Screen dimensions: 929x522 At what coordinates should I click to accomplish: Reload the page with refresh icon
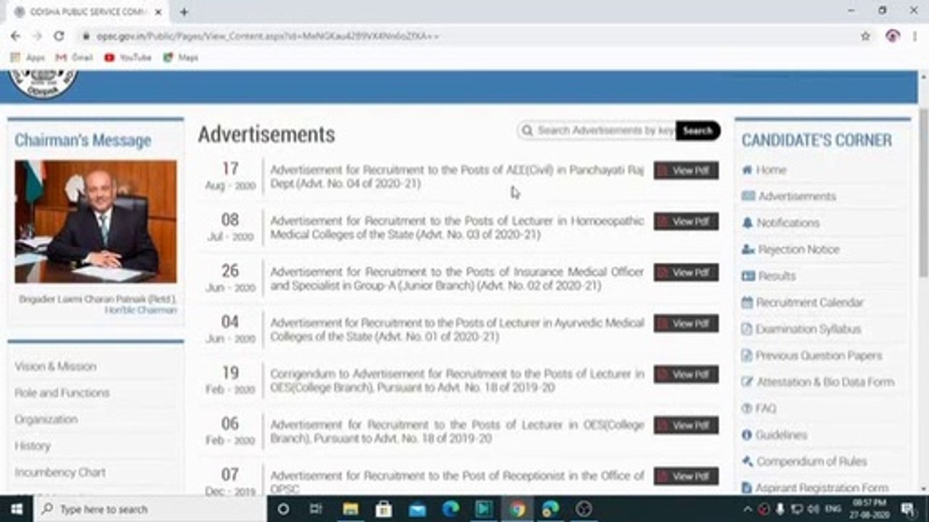[x=59, y=36]
